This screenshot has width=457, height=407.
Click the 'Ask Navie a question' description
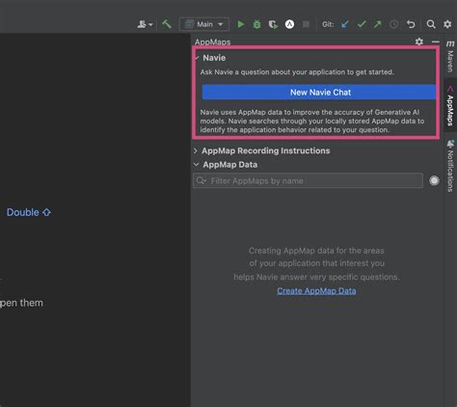click(297, 72)
